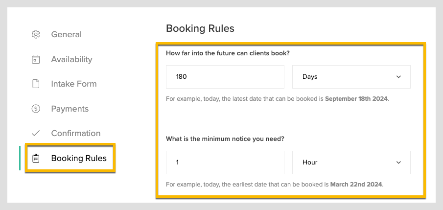Click the Availability calendar icon
This screenshot has width=443, height=210.
click(x=36, y=59)
